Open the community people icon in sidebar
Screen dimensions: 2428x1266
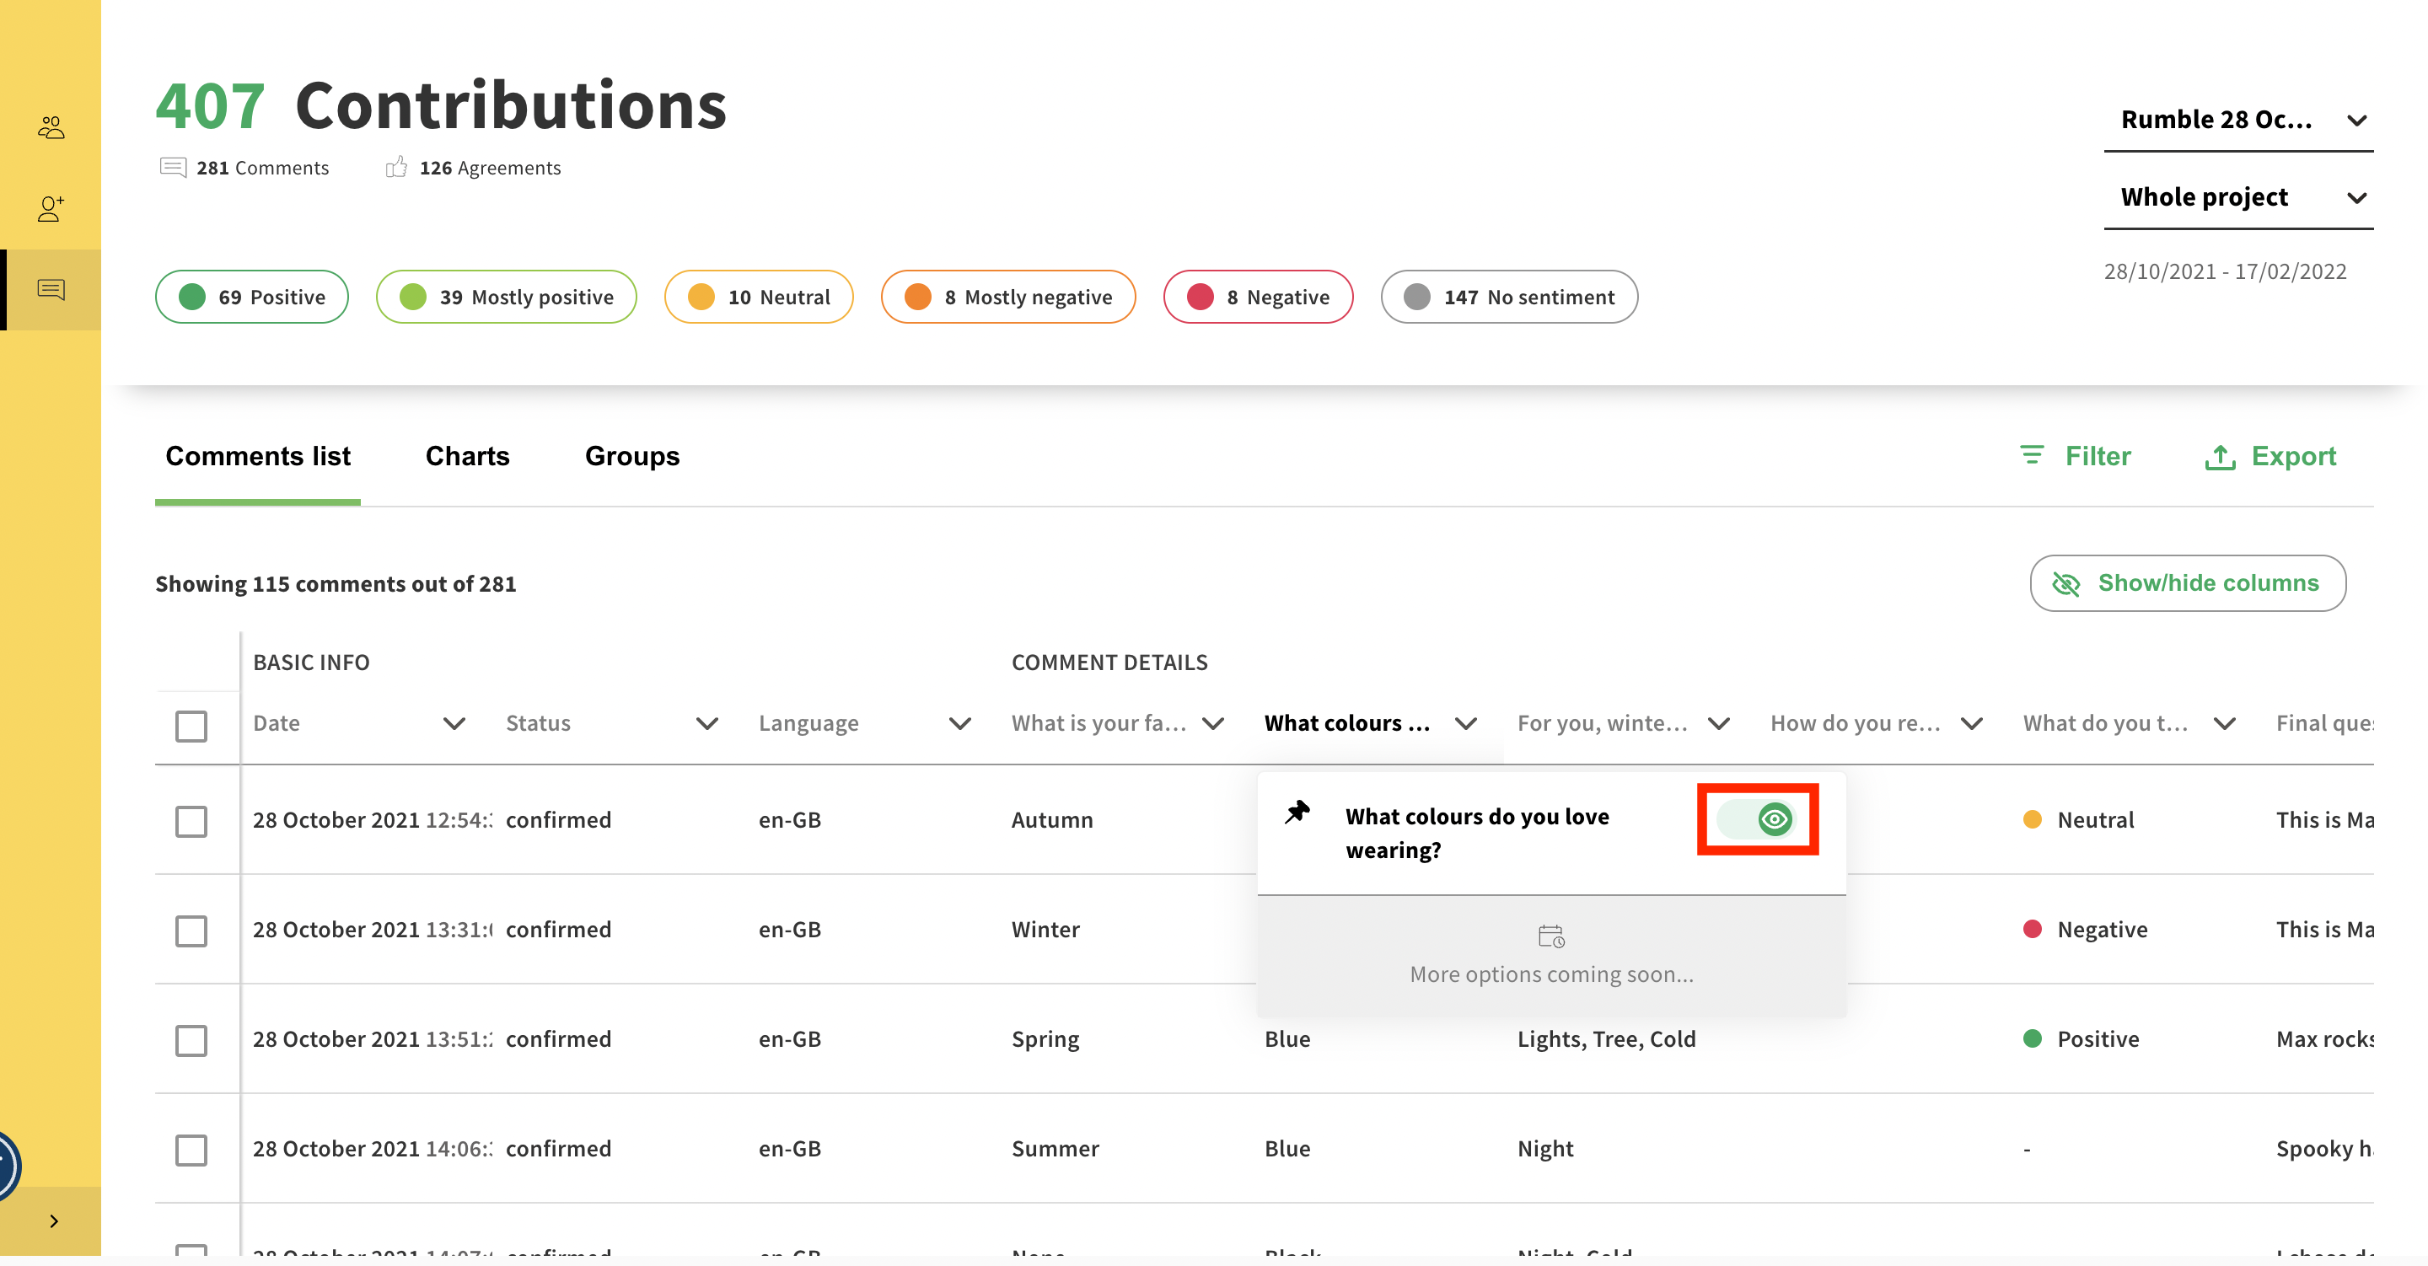tap(51, 127)
